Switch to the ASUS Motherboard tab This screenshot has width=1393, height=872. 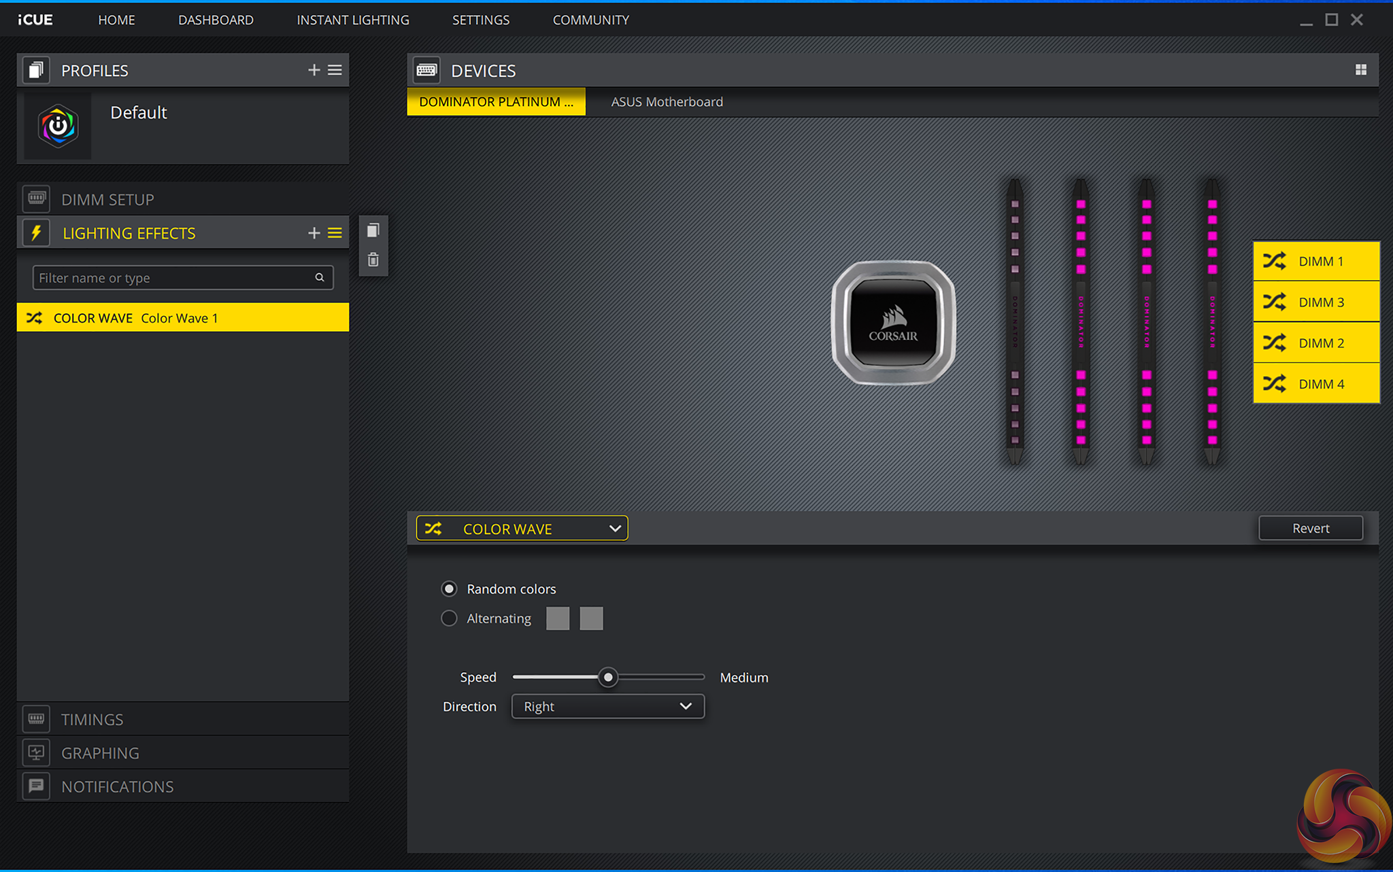667,102
